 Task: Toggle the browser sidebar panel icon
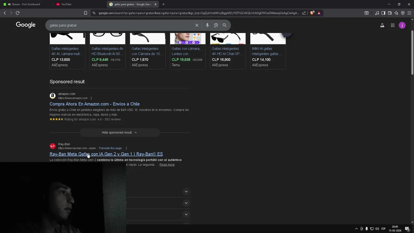click(x=383, y=13)
